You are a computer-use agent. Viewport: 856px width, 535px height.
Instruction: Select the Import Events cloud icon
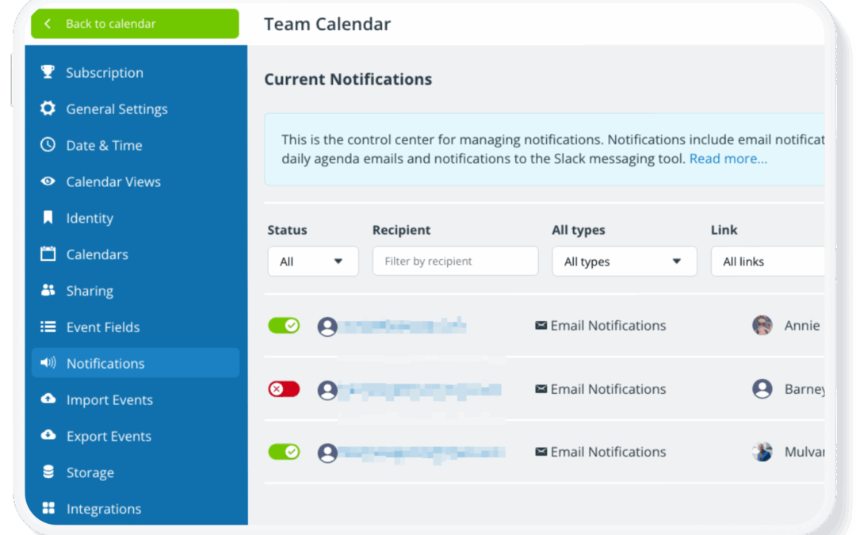coord(47,399)
